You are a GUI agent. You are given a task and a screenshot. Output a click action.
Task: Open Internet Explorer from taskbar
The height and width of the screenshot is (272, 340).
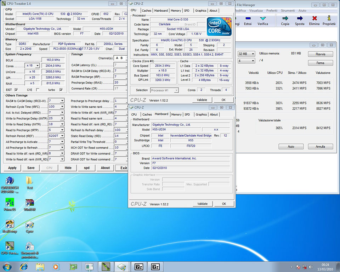click(x=24, y=267)
